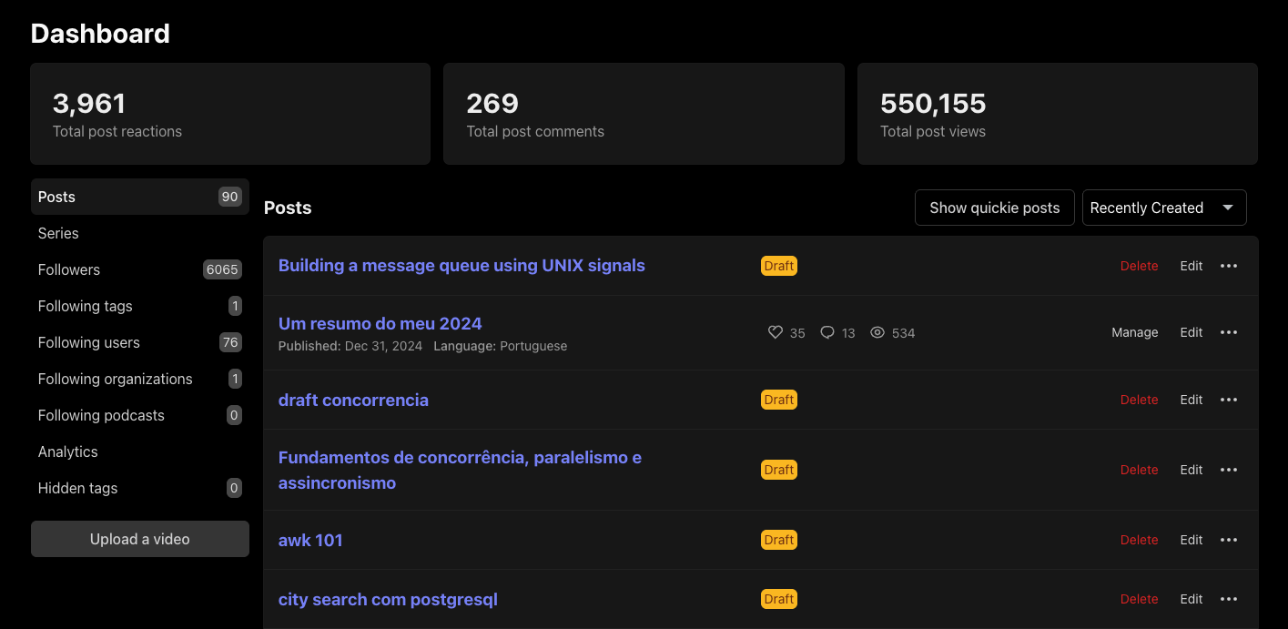Click the heart reactions icon on 2024 post
The image size is (1288, 629).
point(776,333)
